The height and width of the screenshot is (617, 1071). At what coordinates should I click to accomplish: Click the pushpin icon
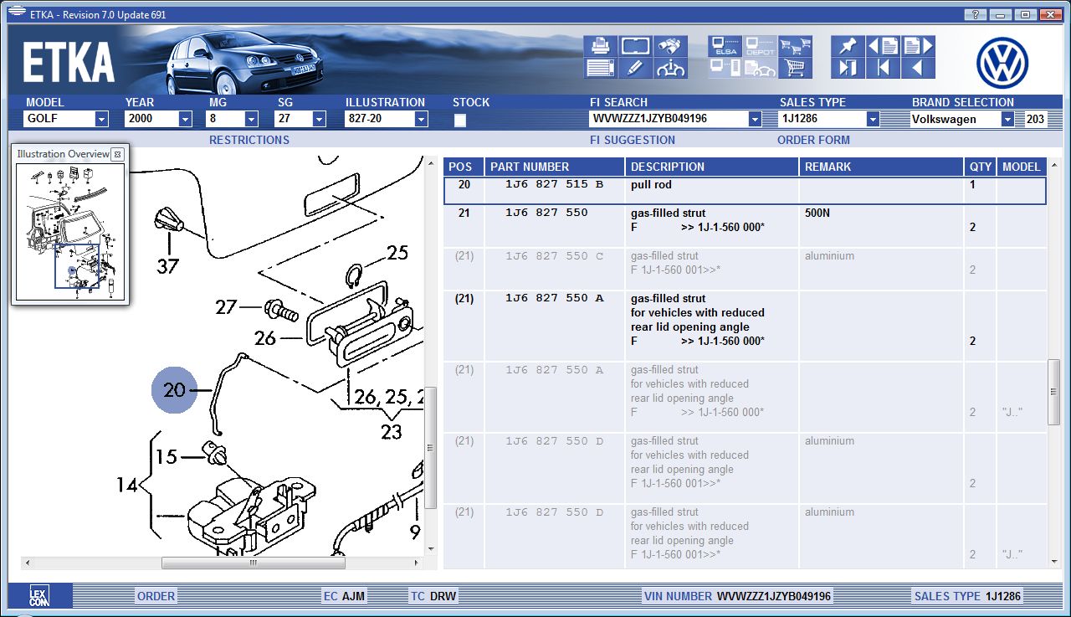(848, 46)
